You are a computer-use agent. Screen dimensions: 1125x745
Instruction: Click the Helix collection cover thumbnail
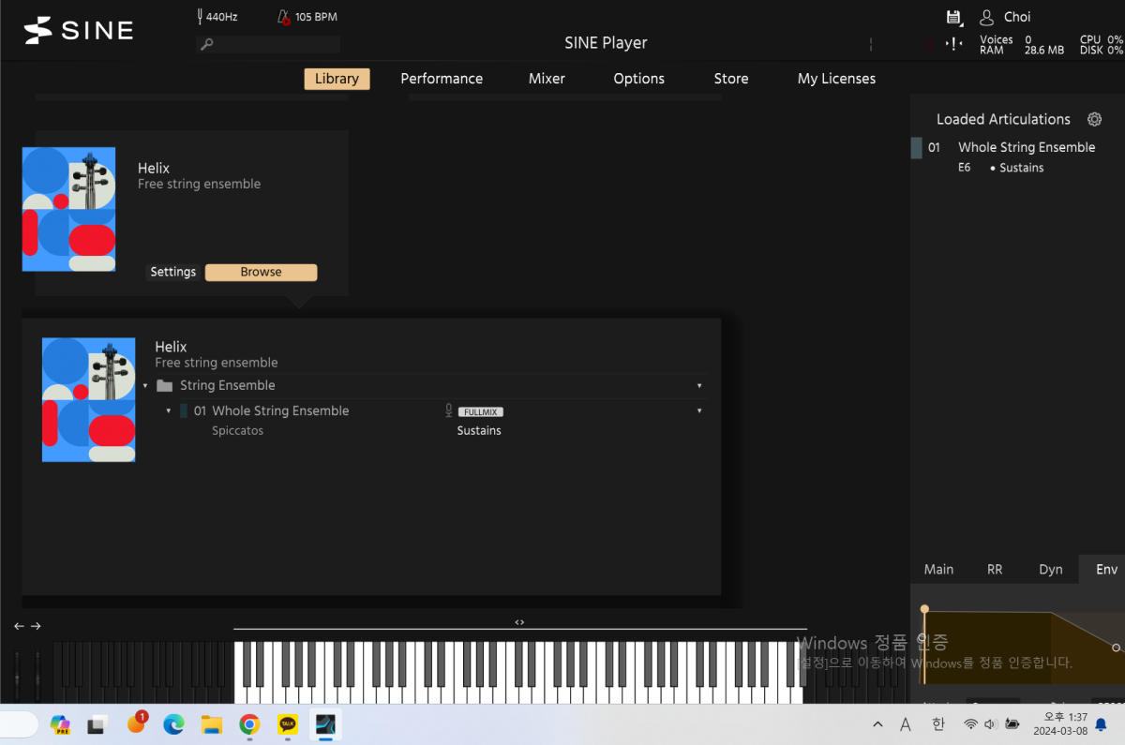tap(68, 209)
